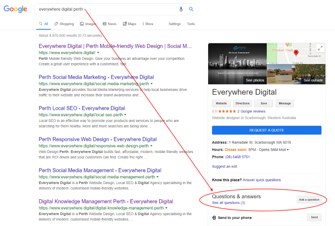Image resolution: width=335 pixels, height=226 pixels.
Task: Click the Send to your phone icon
Action: coord(214,218)
